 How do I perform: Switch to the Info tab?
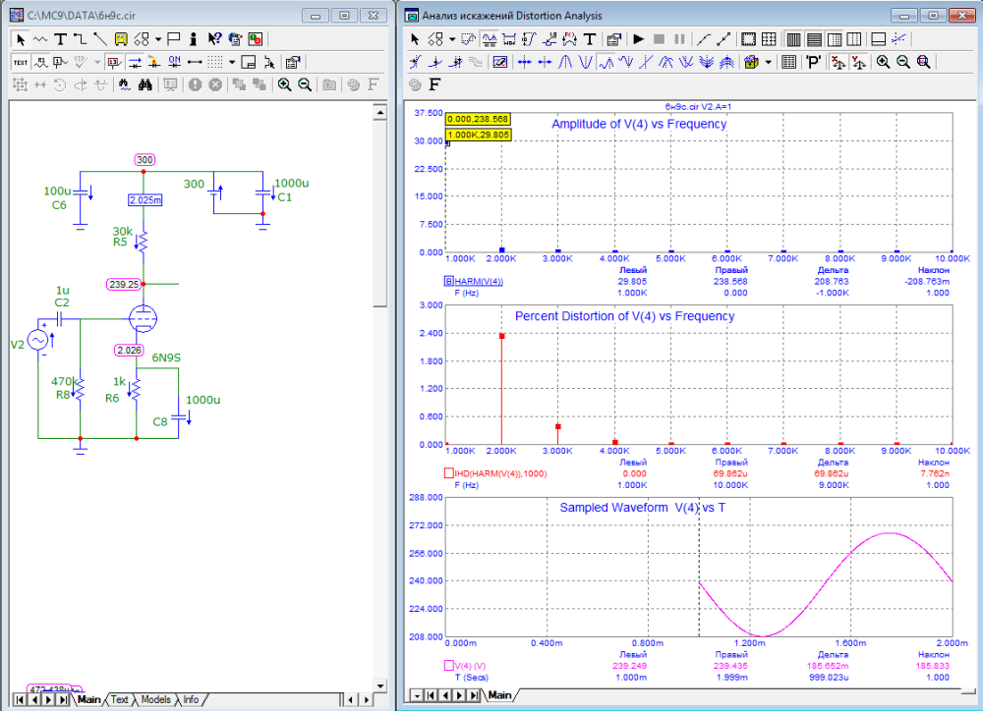point(190,700)
